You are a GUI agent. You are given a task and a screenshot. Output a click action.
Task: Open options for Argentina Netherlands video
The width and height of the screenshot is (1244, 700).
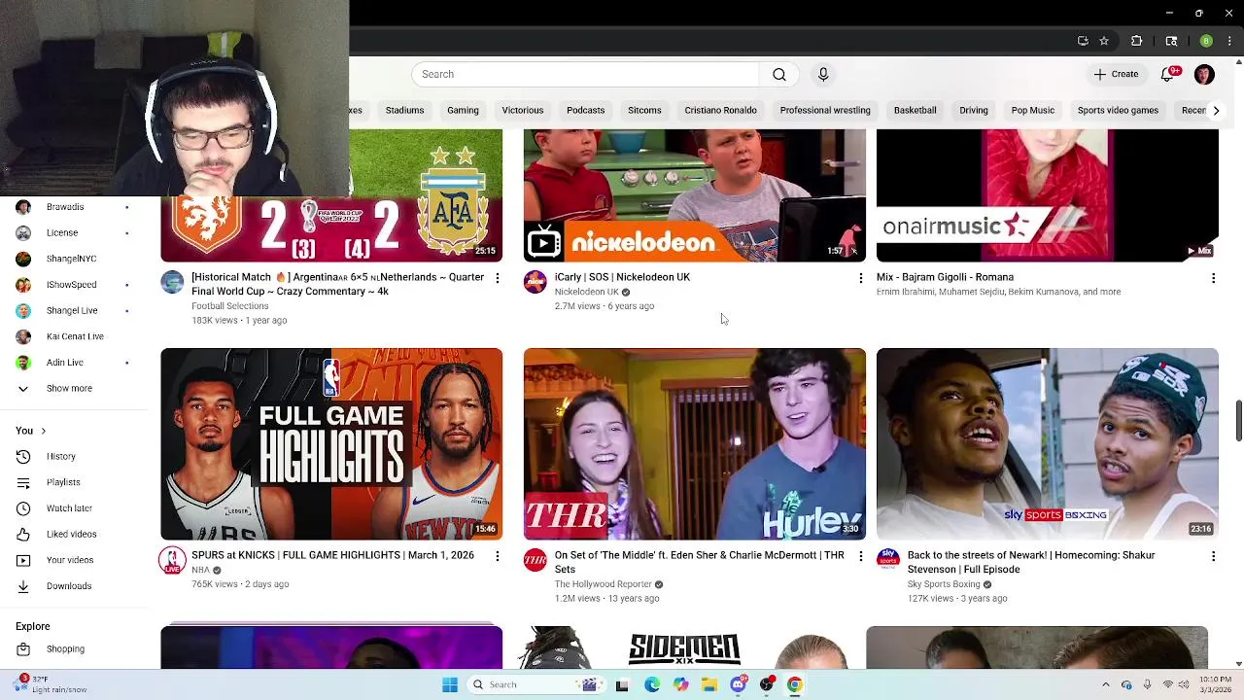pos(498,278)
